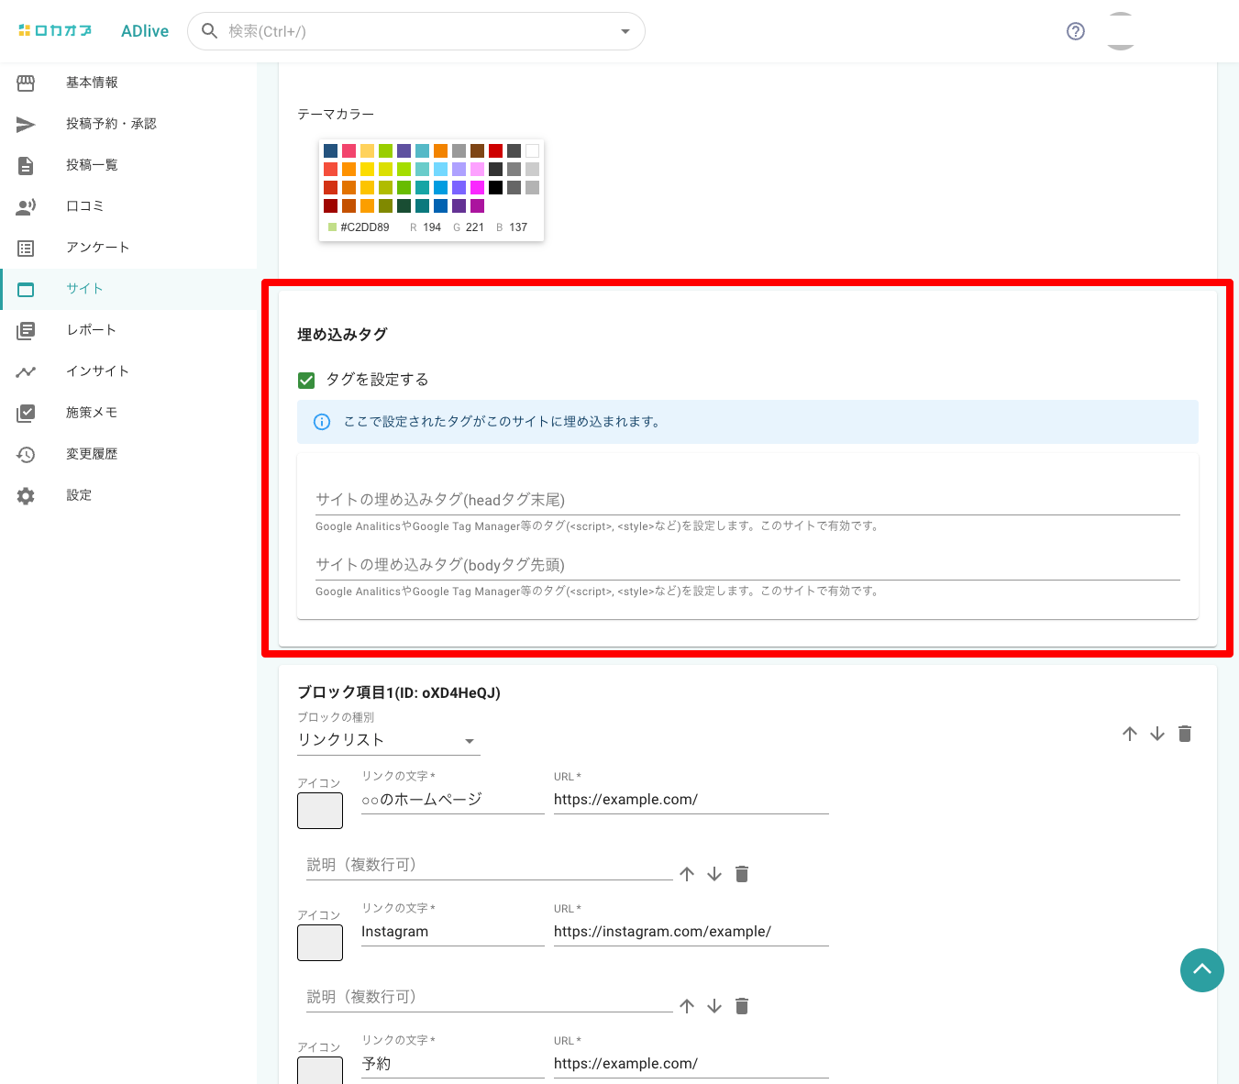This screenshot has height=1084, width=1239.
Task: Delete block item 1 using trash icon
Action: pyautogui.click(x=1185, y=734)
